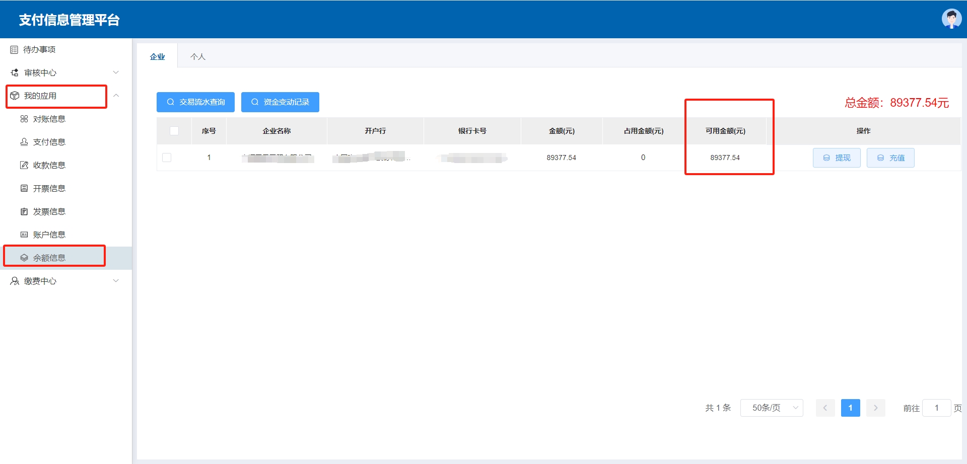Collapse the 我的应用 menu arrow
This screenshot has width=967, height=464.
point(116,96)
